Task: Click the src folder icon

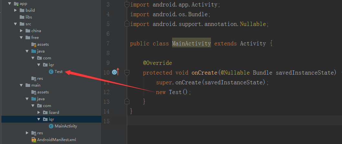Action: pyautogui.click(x=22, y=24)
